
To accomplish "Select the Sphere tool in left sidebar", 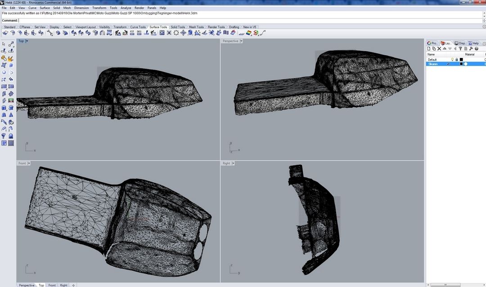I will pos(4,72).
